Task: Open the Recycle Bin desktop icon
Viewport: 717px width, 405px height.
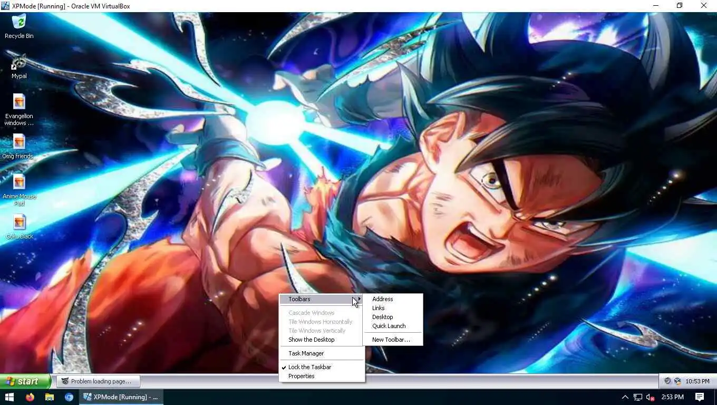Action: [x=19, y=26]
